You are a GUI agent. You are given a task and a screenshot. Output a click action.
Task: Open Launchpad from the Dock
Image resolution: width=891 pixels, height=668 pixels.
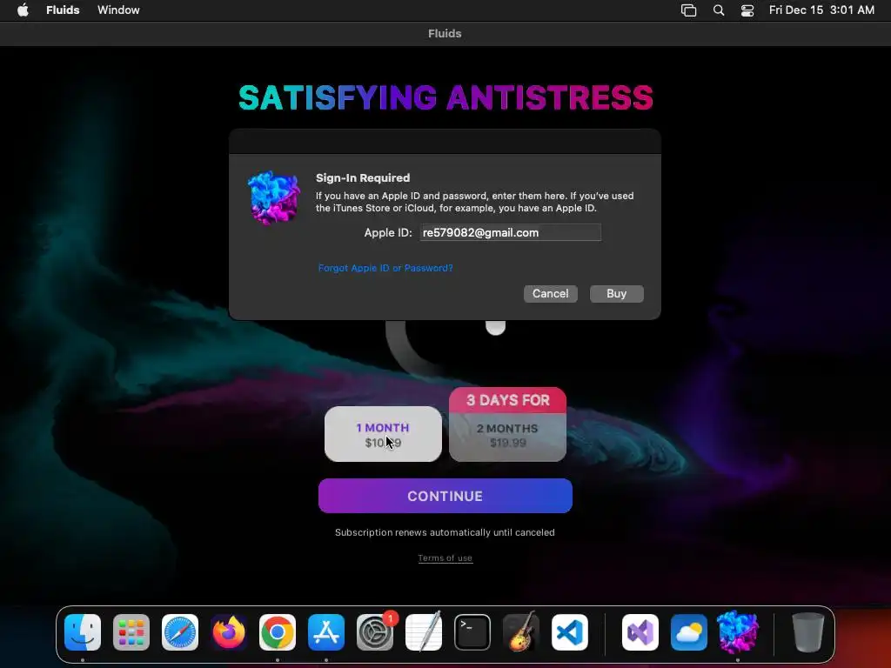coord(131,632)
